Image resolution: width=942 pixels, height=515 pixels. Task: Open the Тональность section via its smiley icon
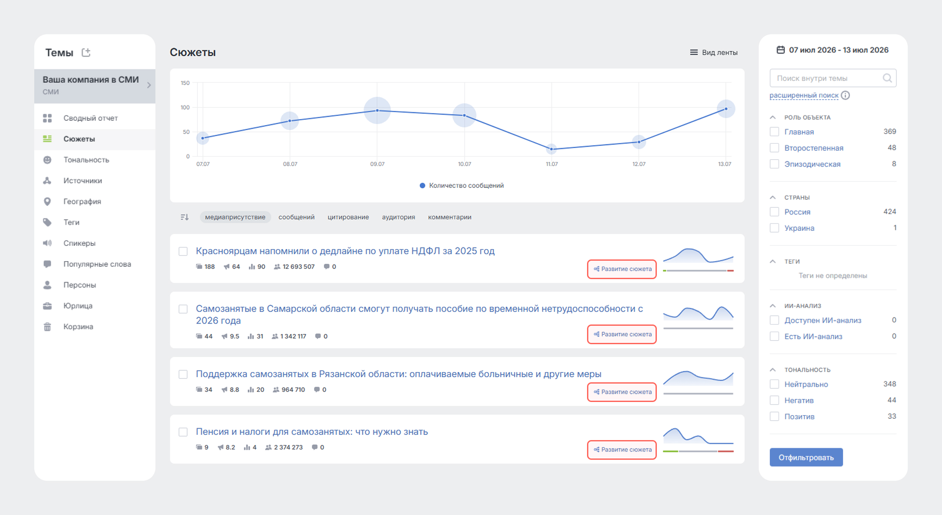coord(48,160)
